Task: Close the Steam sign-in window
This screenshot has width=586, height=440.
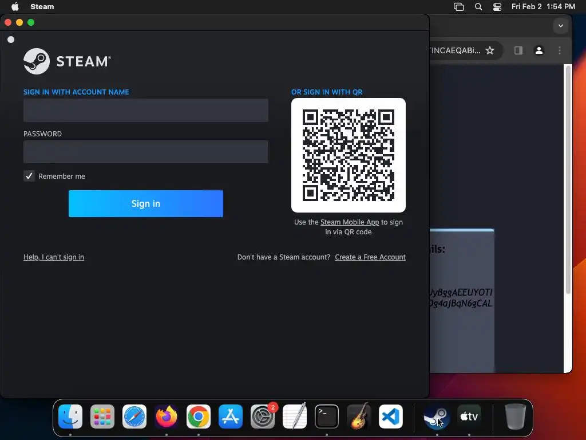Action: (8, 22)
